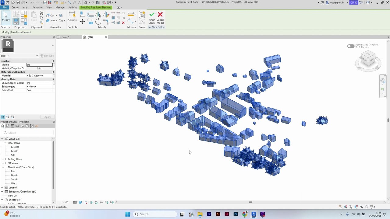Click the red Cancel Model cross
Image resolution: width=390 pixels, height=219 pixels.
point(160,15)
